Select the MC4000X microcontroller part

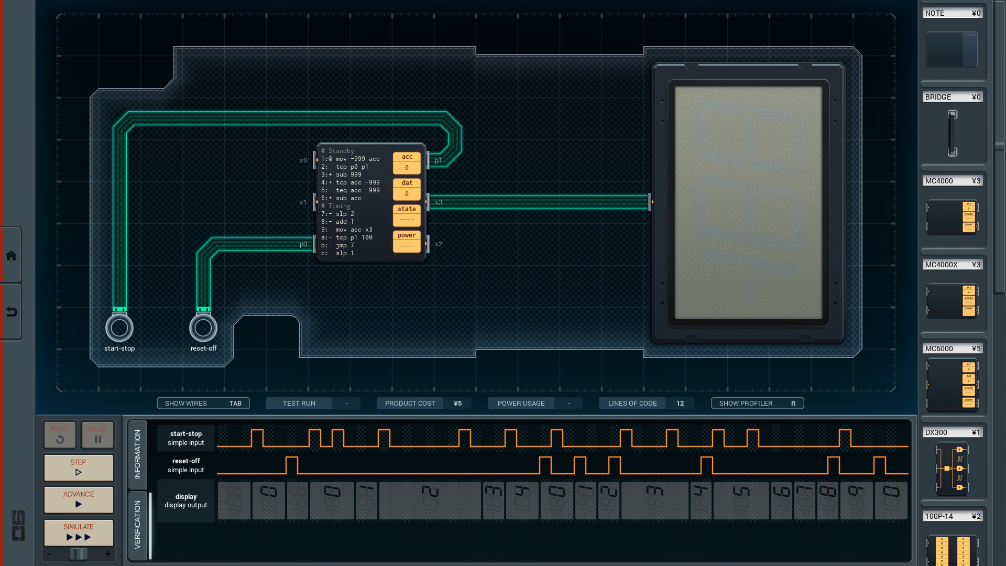tap(952, 300)
